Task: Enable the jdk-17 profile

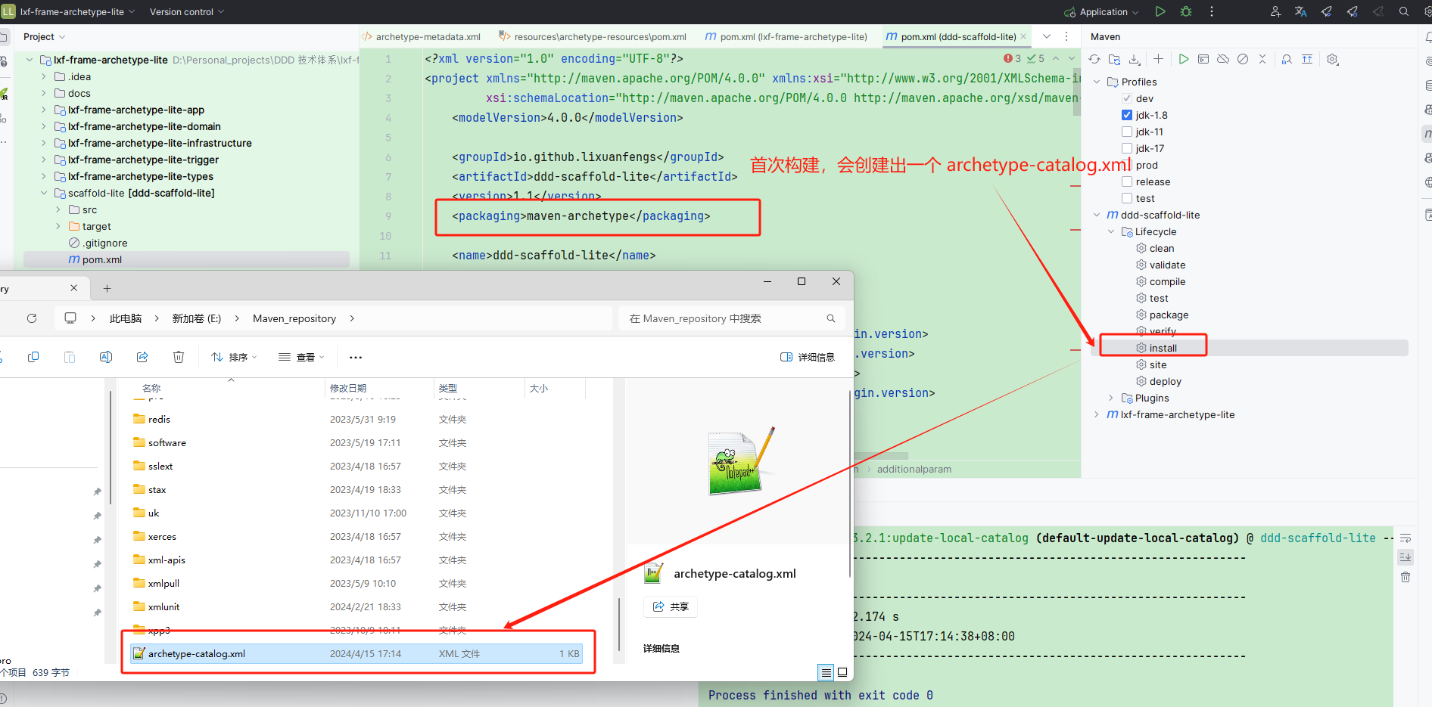Action: [1127, 148]
